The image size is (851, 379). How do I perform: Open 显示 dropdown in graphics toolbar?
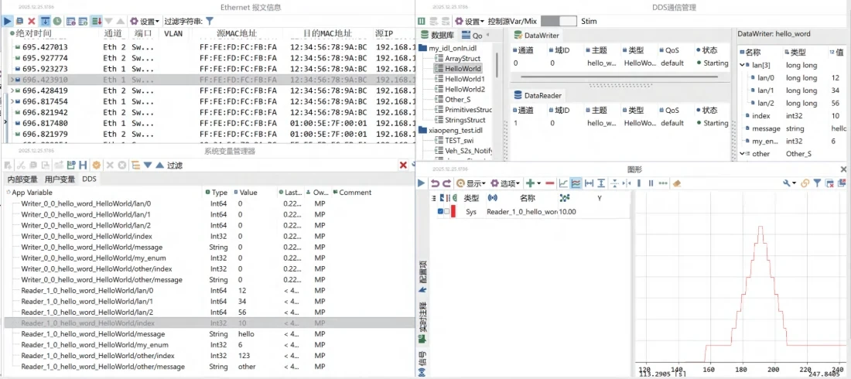(471, 183)
